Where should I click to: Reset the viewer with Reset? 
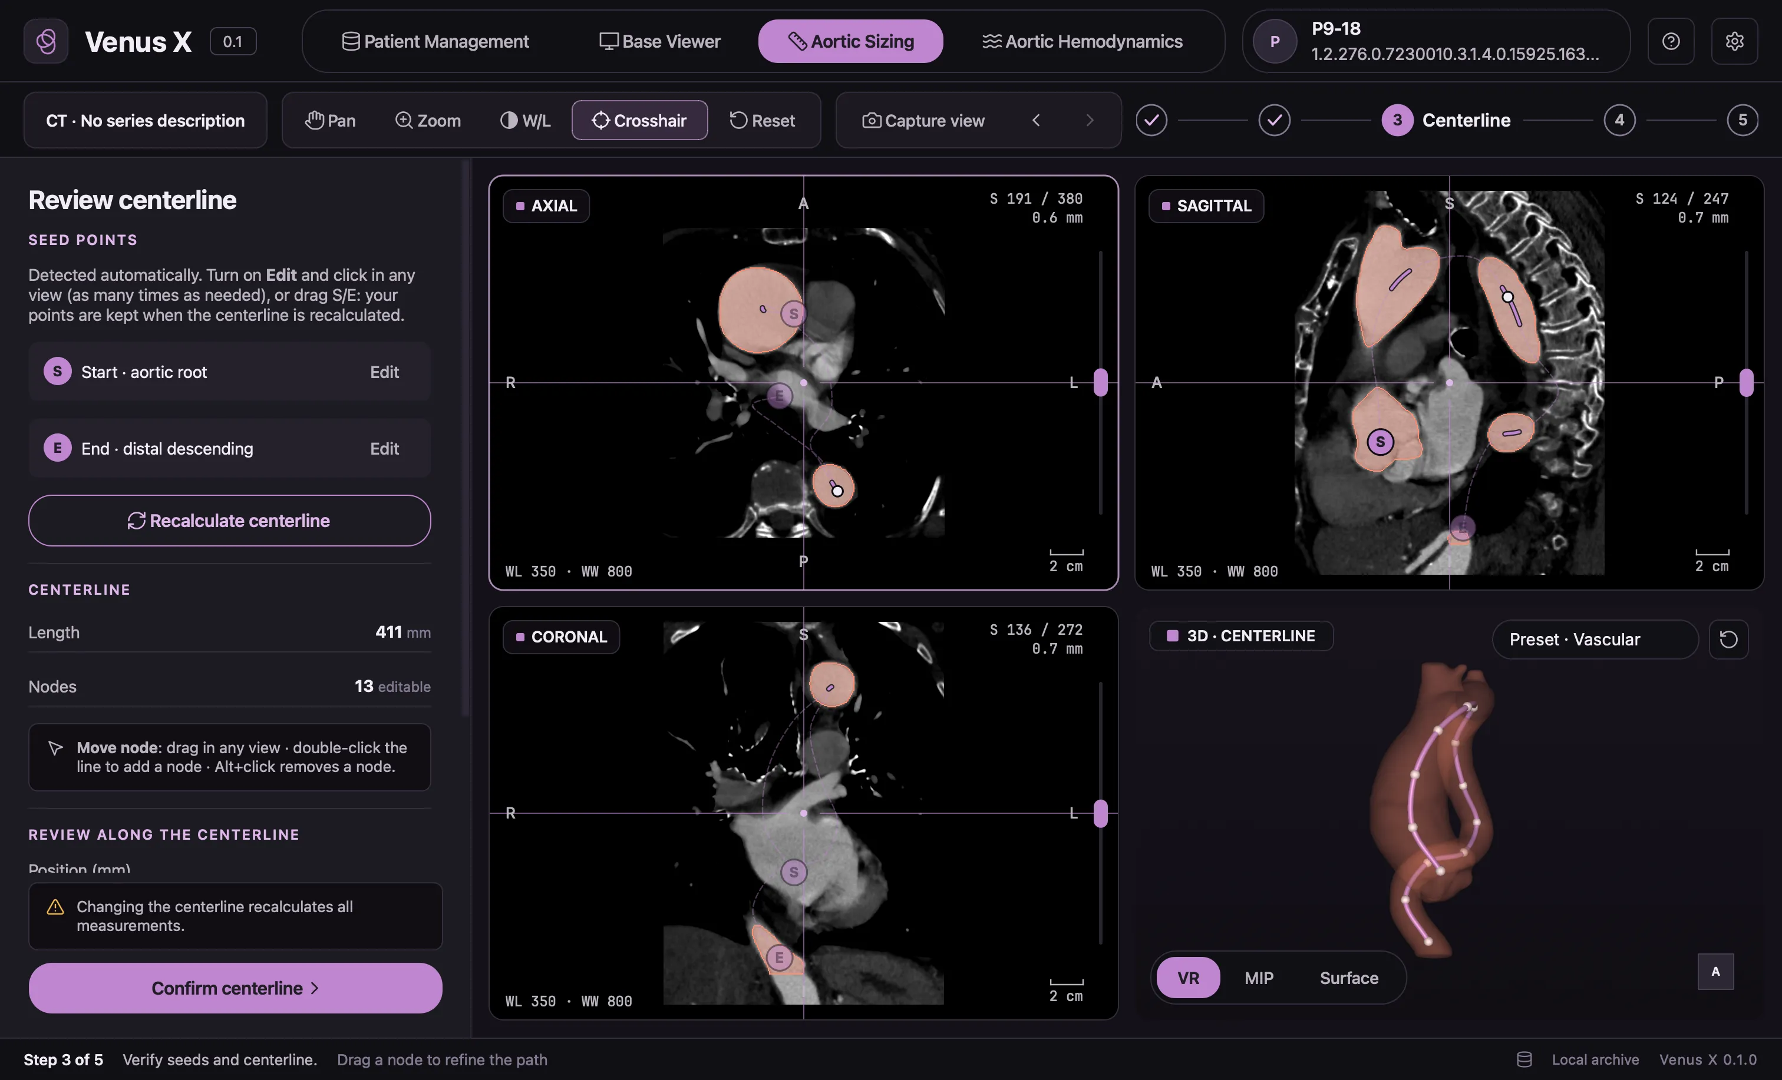[763, 120]
